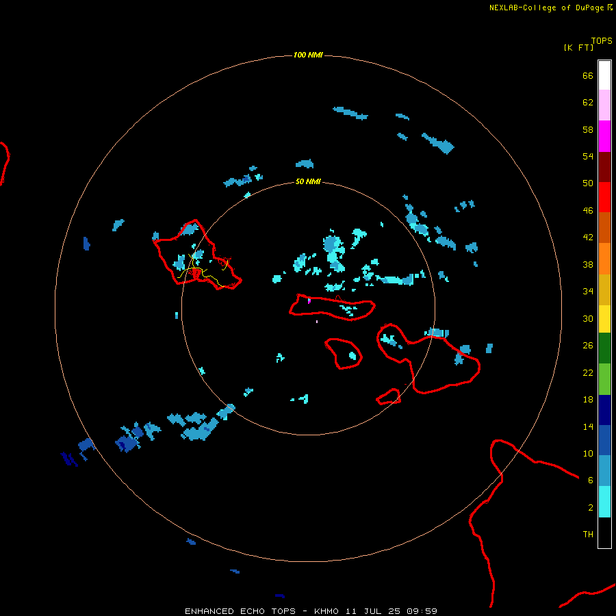Click the "[K FT]" units label
The image size is (616, 616).
click(578, 47)
